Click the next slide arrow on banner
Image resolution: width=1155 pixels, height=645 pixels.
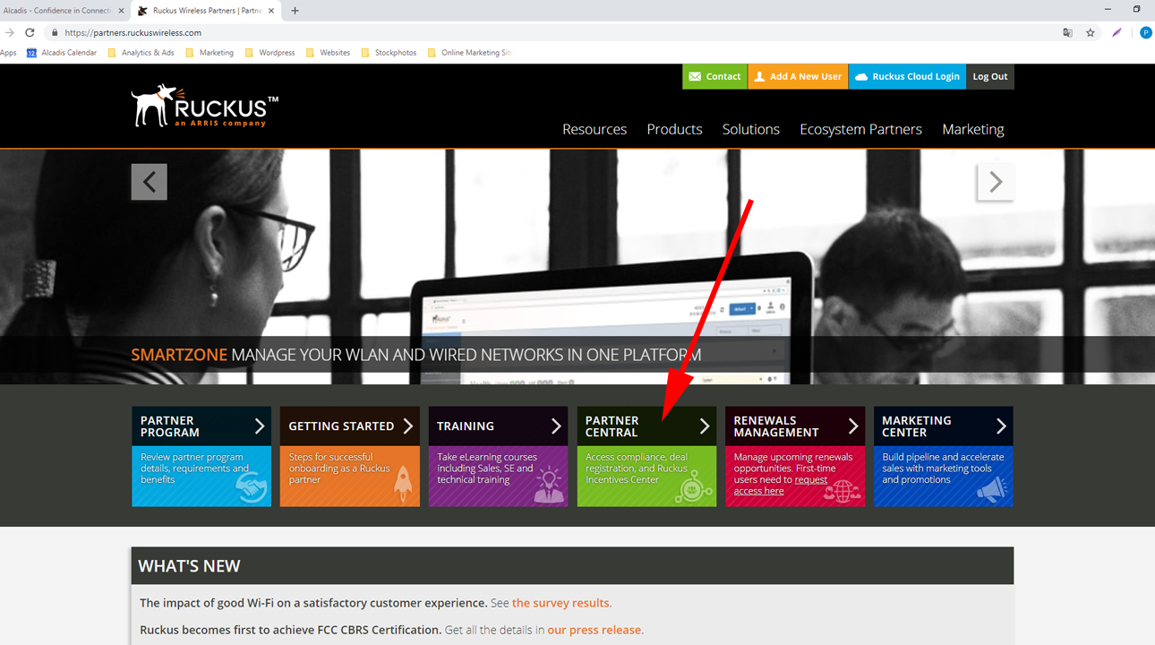pyautogui.click(x=995, y=182)
